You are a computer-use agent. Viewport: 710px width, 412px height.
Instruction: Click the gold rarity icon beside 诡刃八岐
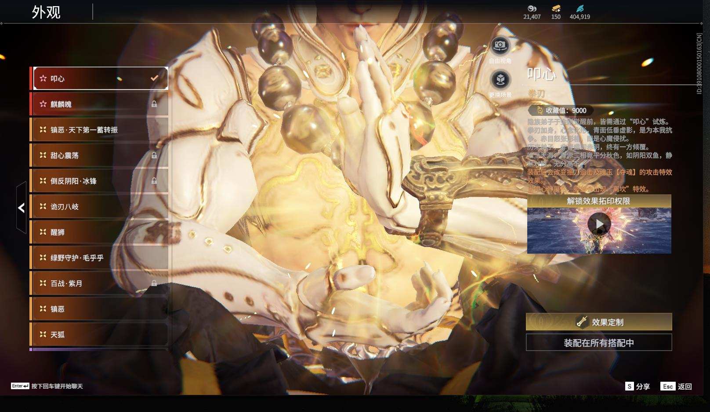click(43, 206)
